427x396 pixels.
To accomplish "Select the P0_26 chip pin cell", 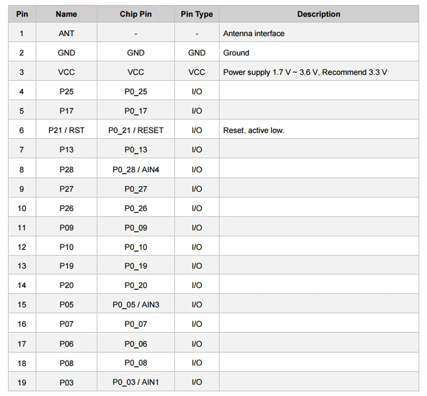I will (x=136, y=208).
